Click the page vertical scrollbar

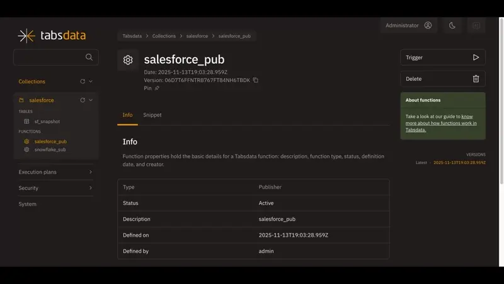point(501,101)
